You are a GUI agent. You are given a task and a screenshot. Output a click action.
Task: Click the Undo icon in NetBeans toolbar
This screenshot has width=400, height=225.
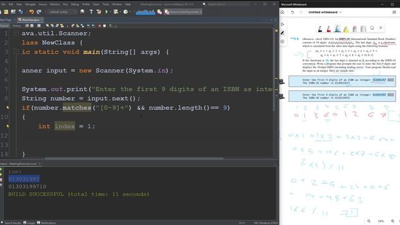pos(31,12)
